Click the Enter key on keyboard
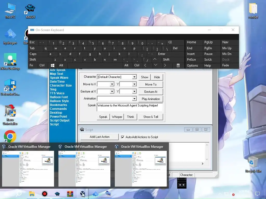266x199 pixels. [162, 54]
